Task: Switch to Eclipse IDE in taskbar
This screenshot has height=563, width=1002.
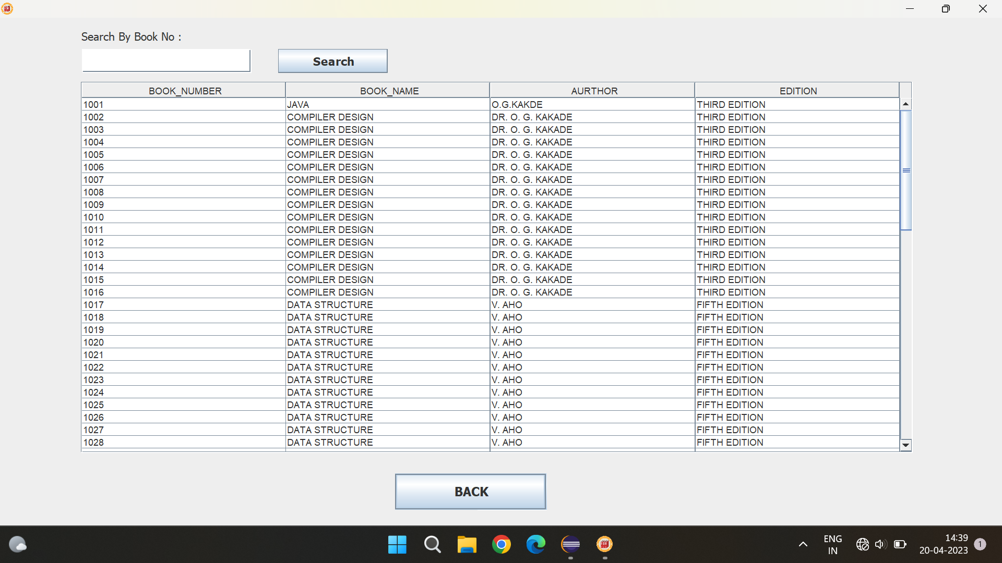Action: pos(570,545)
